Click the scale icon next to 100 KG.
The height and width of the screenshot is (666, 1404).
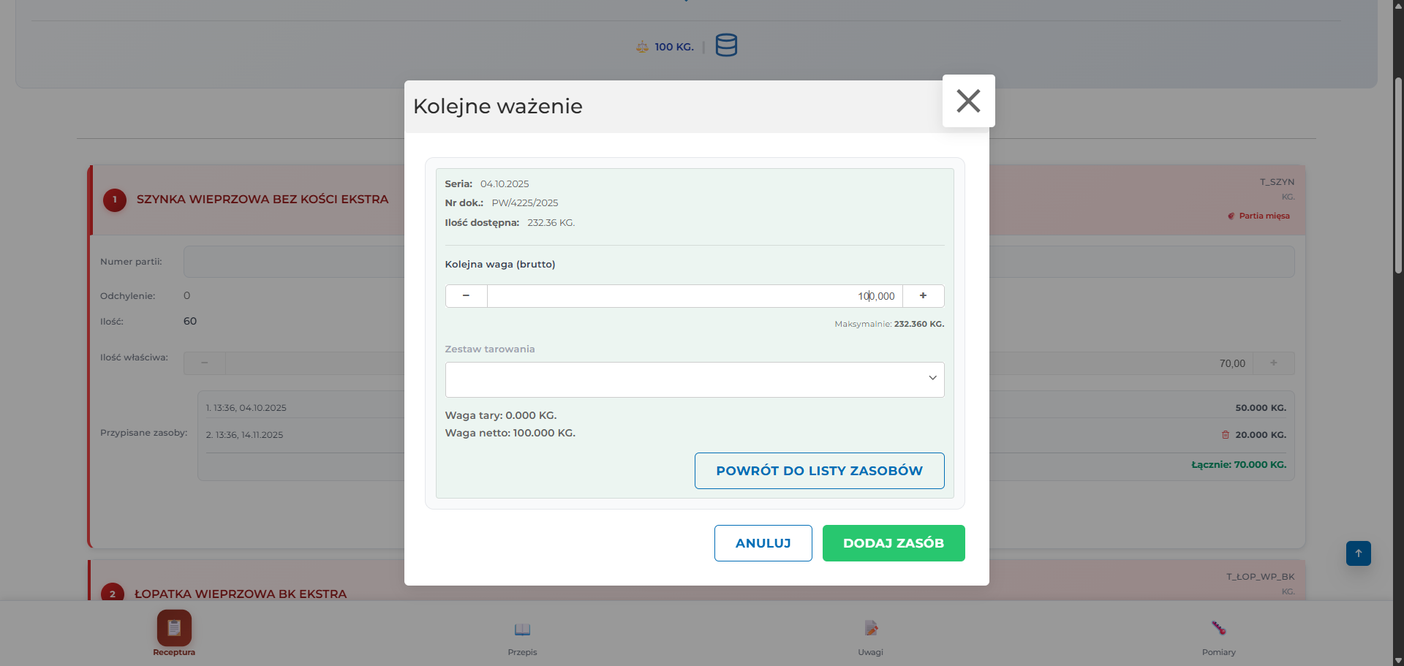642,47
